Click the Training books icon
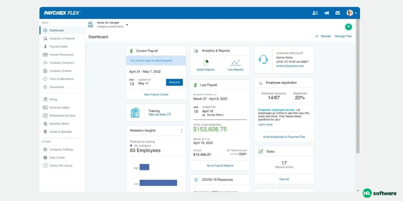This screenshot has height=201, width=403. (x=135, y=113)
